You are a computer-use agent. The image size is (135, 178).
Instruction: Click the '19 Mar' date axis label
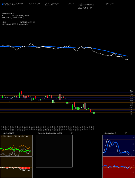[93, 128]
